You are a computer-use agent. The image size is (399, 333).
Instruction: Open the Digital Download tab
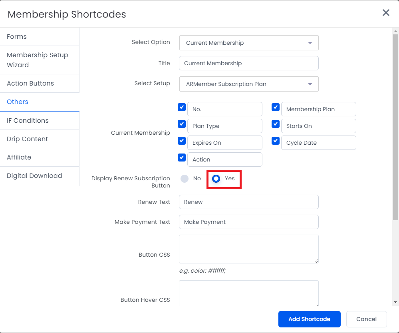point(40,176)
